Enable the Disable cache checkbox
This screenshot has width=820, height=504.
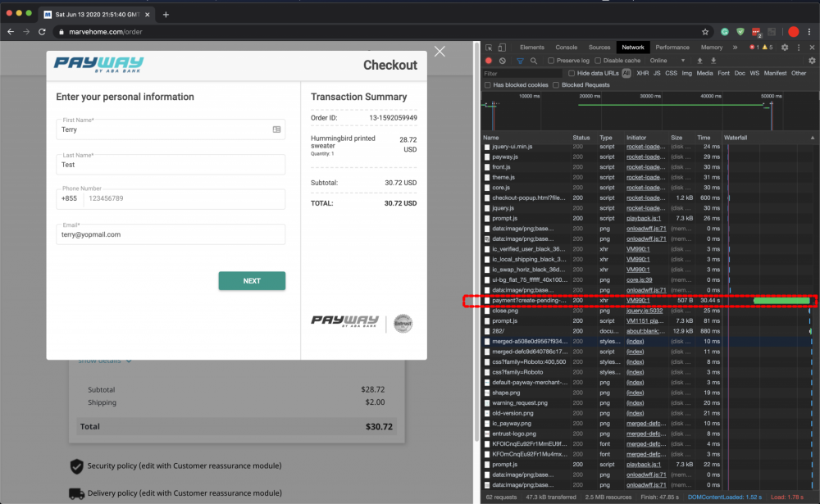click(598, 61)
